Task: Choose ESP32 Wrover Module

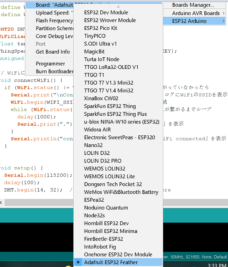Action: [x=118, y=20]
